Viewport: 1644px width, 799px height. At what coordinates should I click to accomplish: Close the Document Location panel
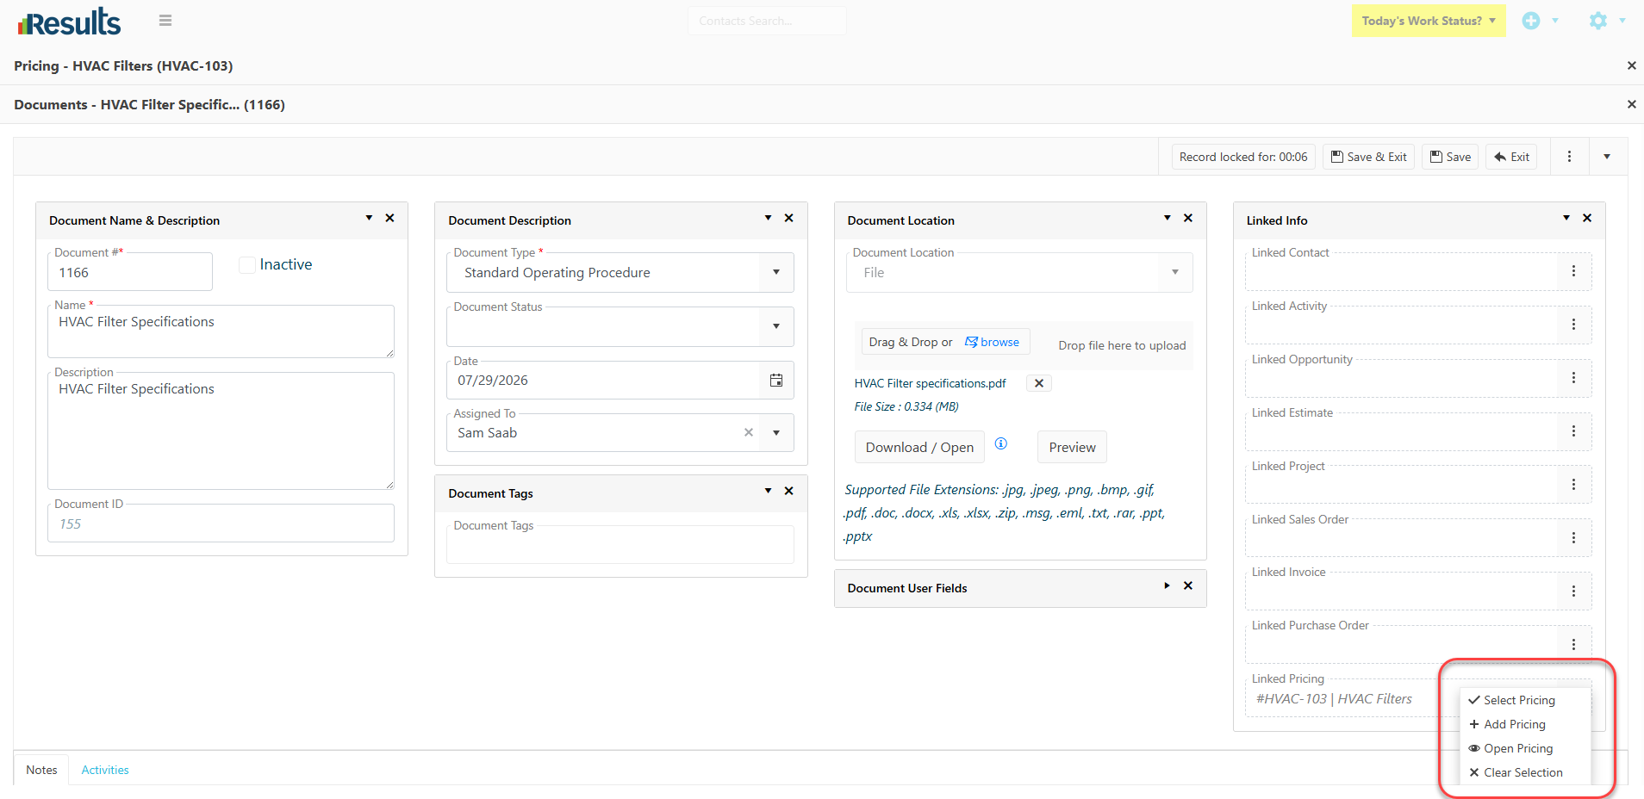[x=1187, y=219]
